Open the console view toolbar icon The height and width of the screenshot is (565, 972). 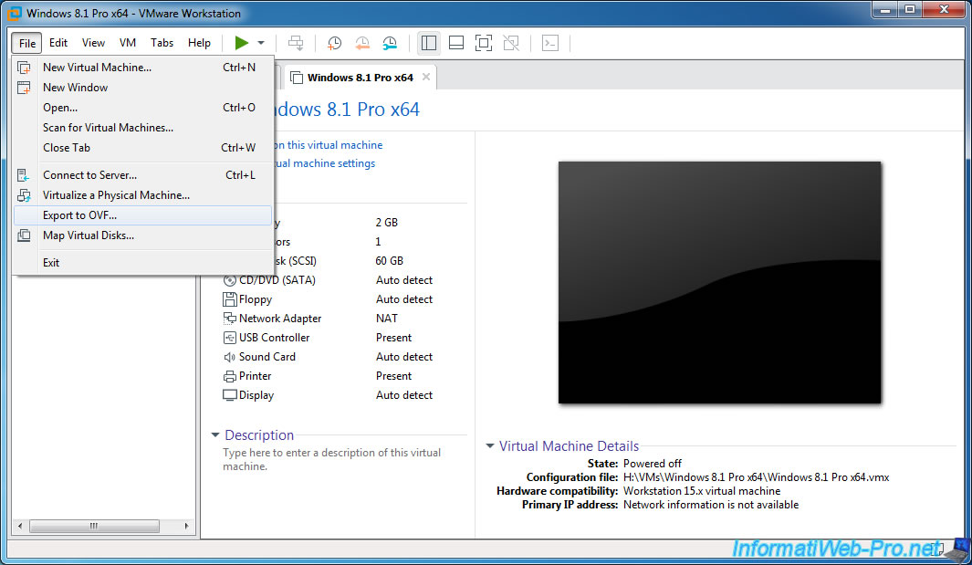tap(549, 43)
